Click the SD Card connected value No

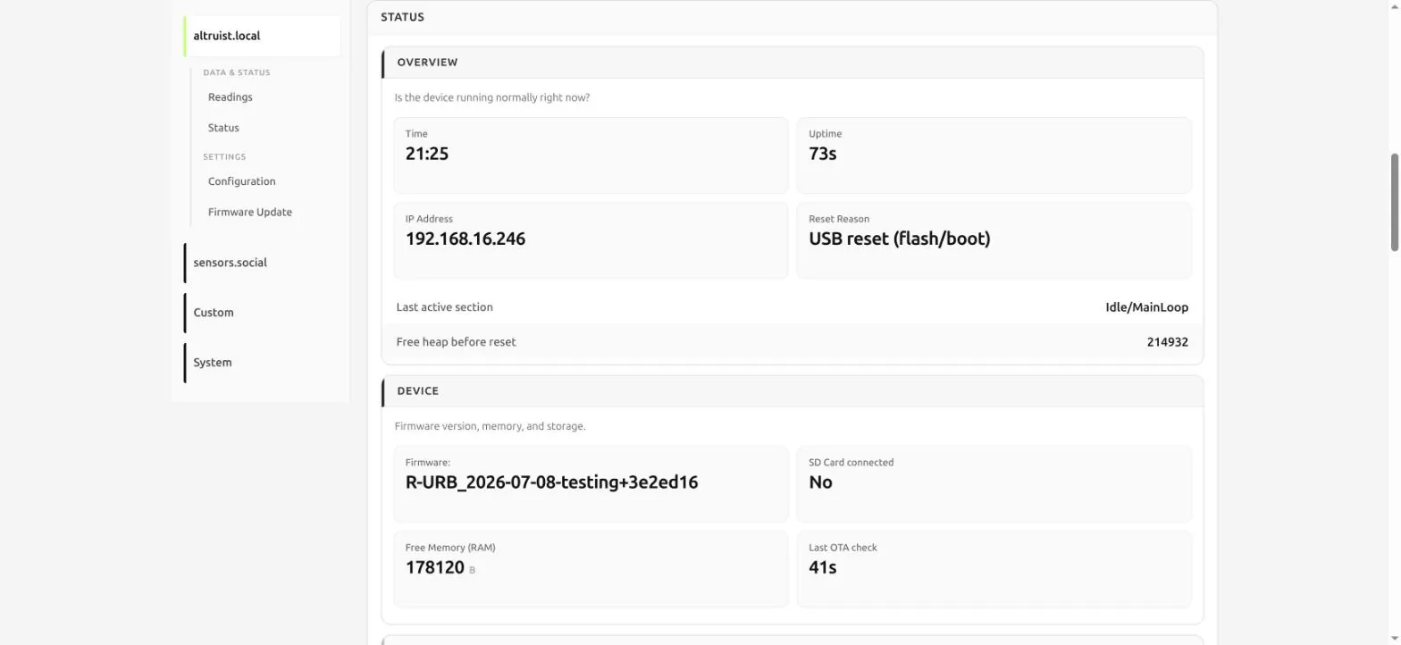pyautogui.click(x=820, y=482)
